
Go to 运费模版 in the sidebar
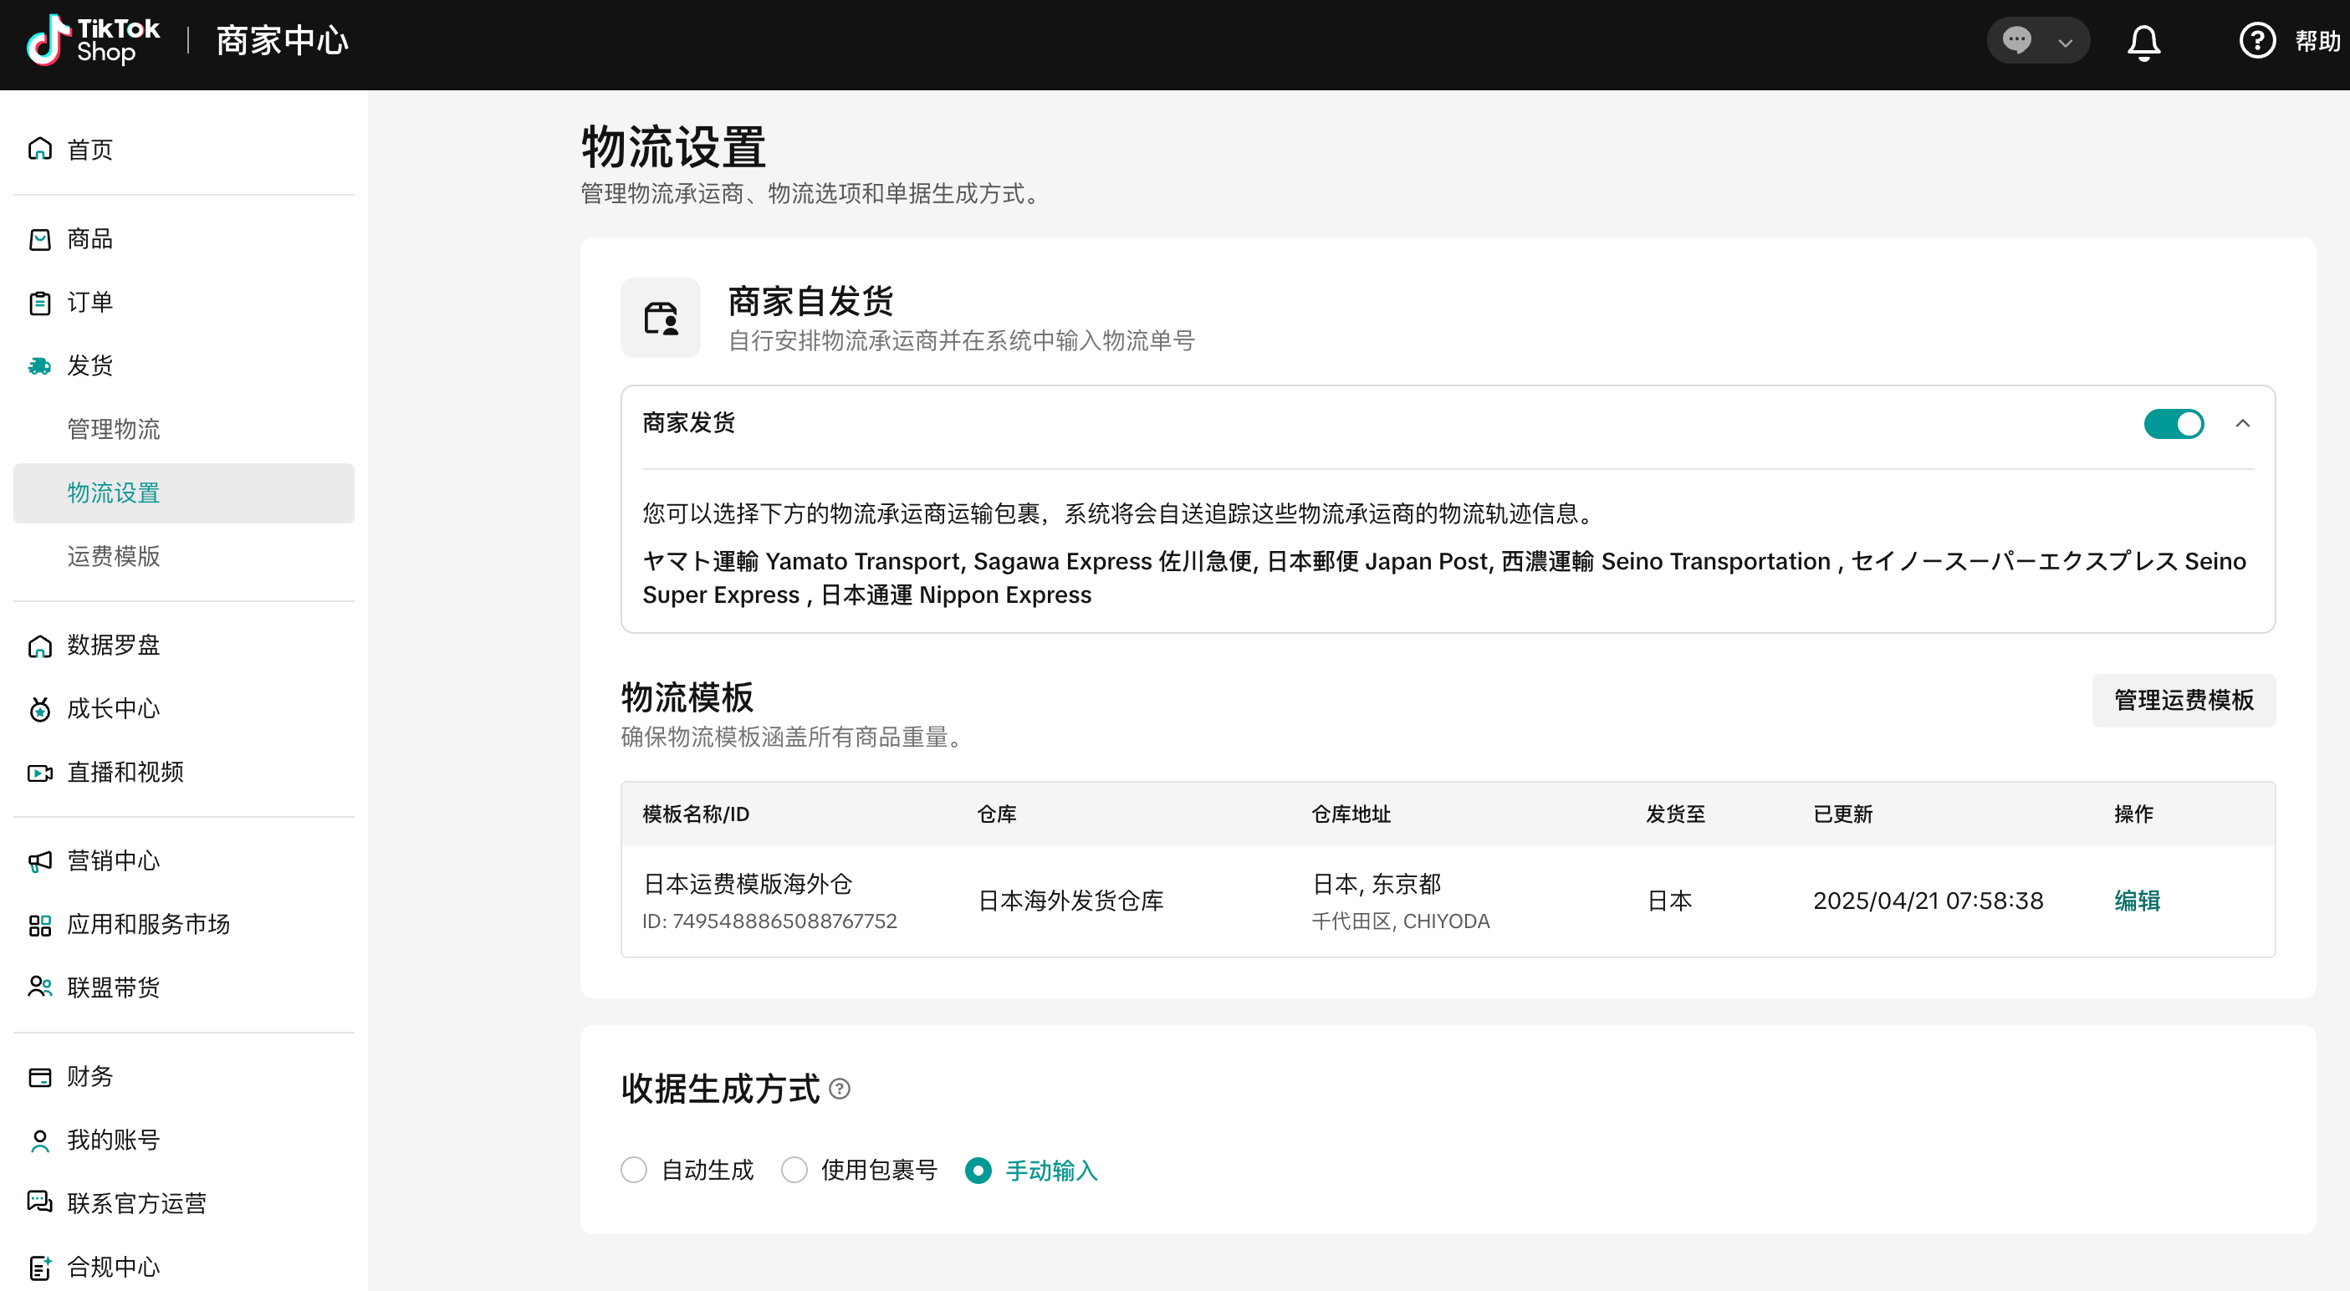pos(113,557)
